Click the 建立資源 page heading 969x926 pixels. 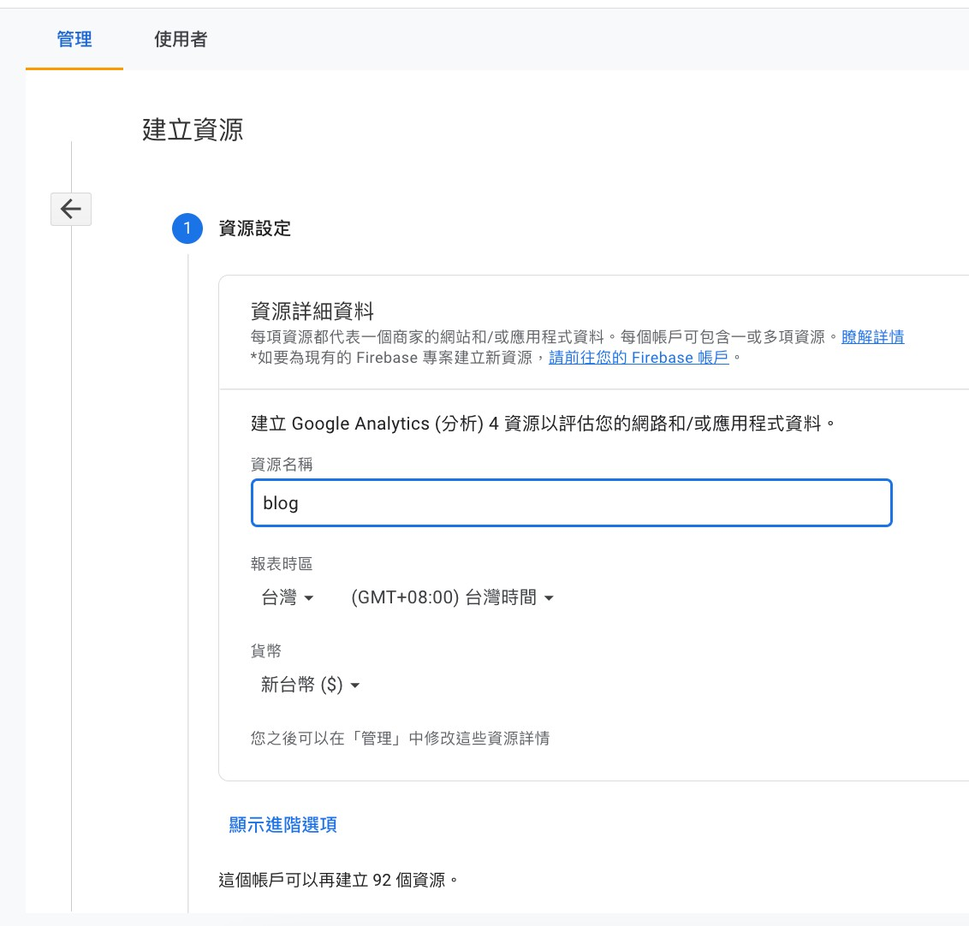coord(193,130)
